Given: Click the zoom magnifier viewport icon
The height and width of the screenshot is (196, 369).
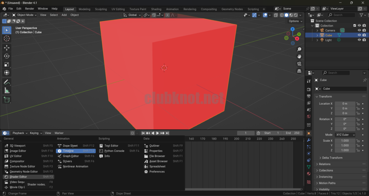Looking at the screenshot, I should pyautogui.click(x=299, y=49).
